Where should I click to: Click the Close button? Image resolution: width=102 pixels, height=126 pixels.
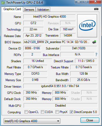[x=90, y=120]
